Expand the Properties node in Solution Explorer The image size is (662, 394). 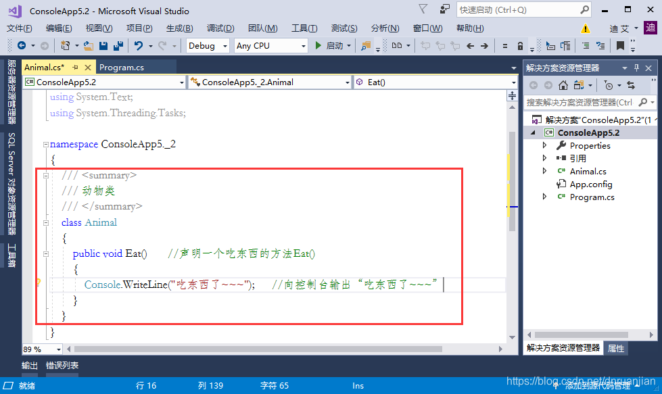pyautogui.click(x=544, y=145)
